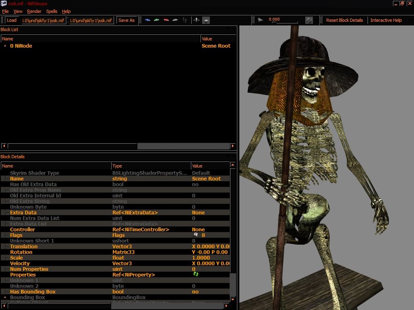Click Block Details scroll down arrow
Image resolution: width=414 pixels, height=310 pixels.
[x=232, y=299]
